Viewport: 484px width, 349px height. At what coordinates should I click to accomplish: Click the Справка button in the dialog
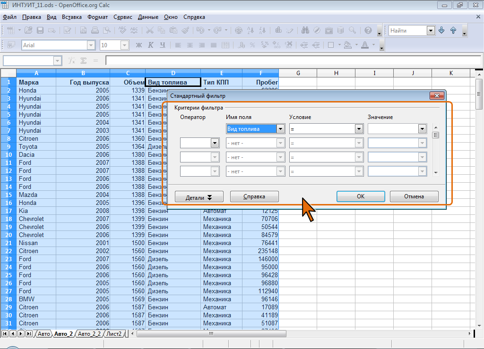click(x=254, y=196)
